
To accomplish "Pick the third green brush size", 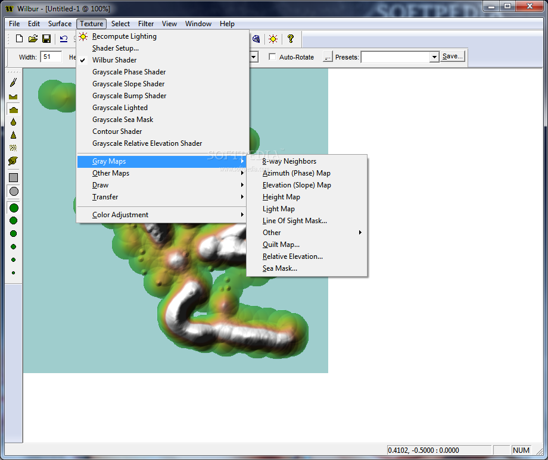I will [14, 234].
